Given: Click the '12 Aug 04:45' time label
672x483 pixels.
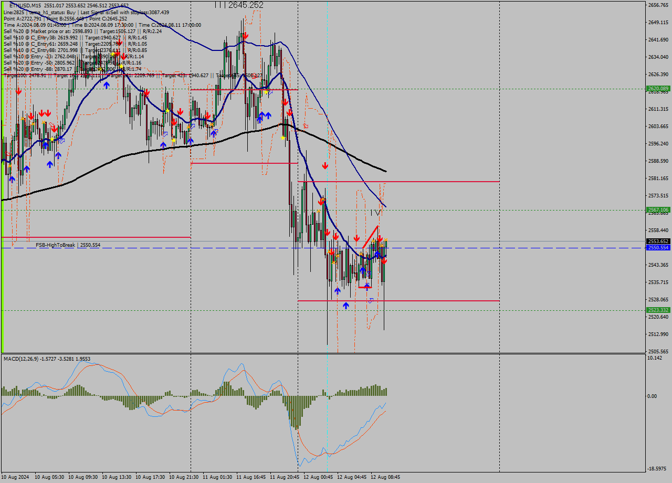Looking at the screenshot, I should tap(352, 477).
